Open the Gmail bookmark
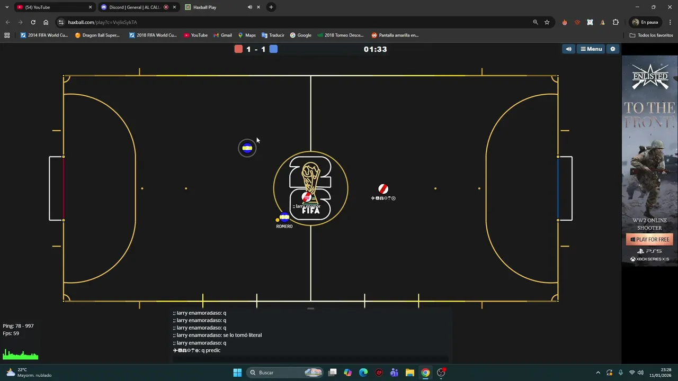 (x=222, y=35)
